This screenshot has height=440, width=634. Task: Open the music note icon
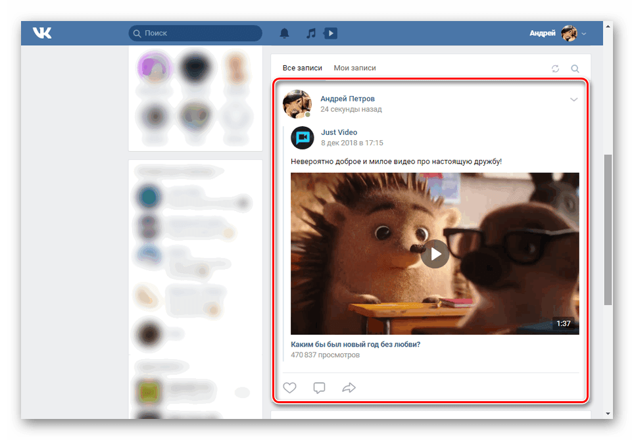pyautogui.click(x=311, y=33)
